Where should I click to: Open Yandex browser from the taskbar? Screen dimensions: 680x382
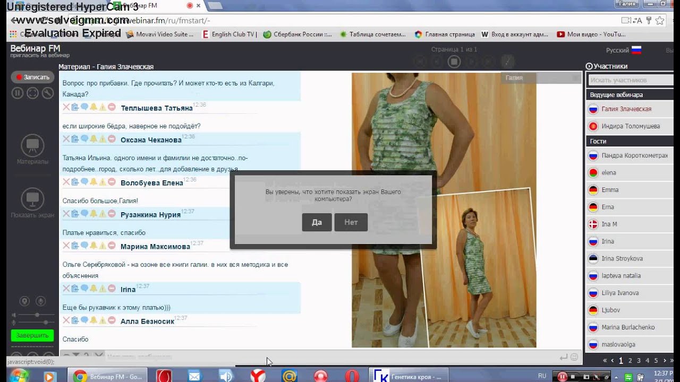pyautogui.click(x=258, y=376)
